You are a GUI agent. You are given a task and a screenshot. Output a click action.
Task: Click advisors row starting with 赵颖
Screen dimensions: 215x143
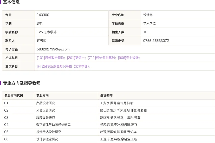(118, 132)
